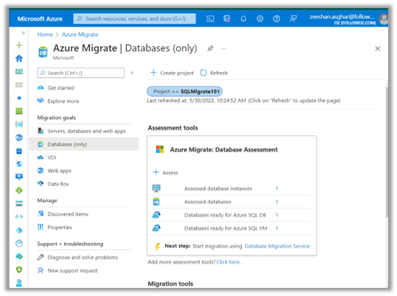Screen dimensions: 397x296
Task: Expand the left portal menu chevron
Action: point(23,33)
